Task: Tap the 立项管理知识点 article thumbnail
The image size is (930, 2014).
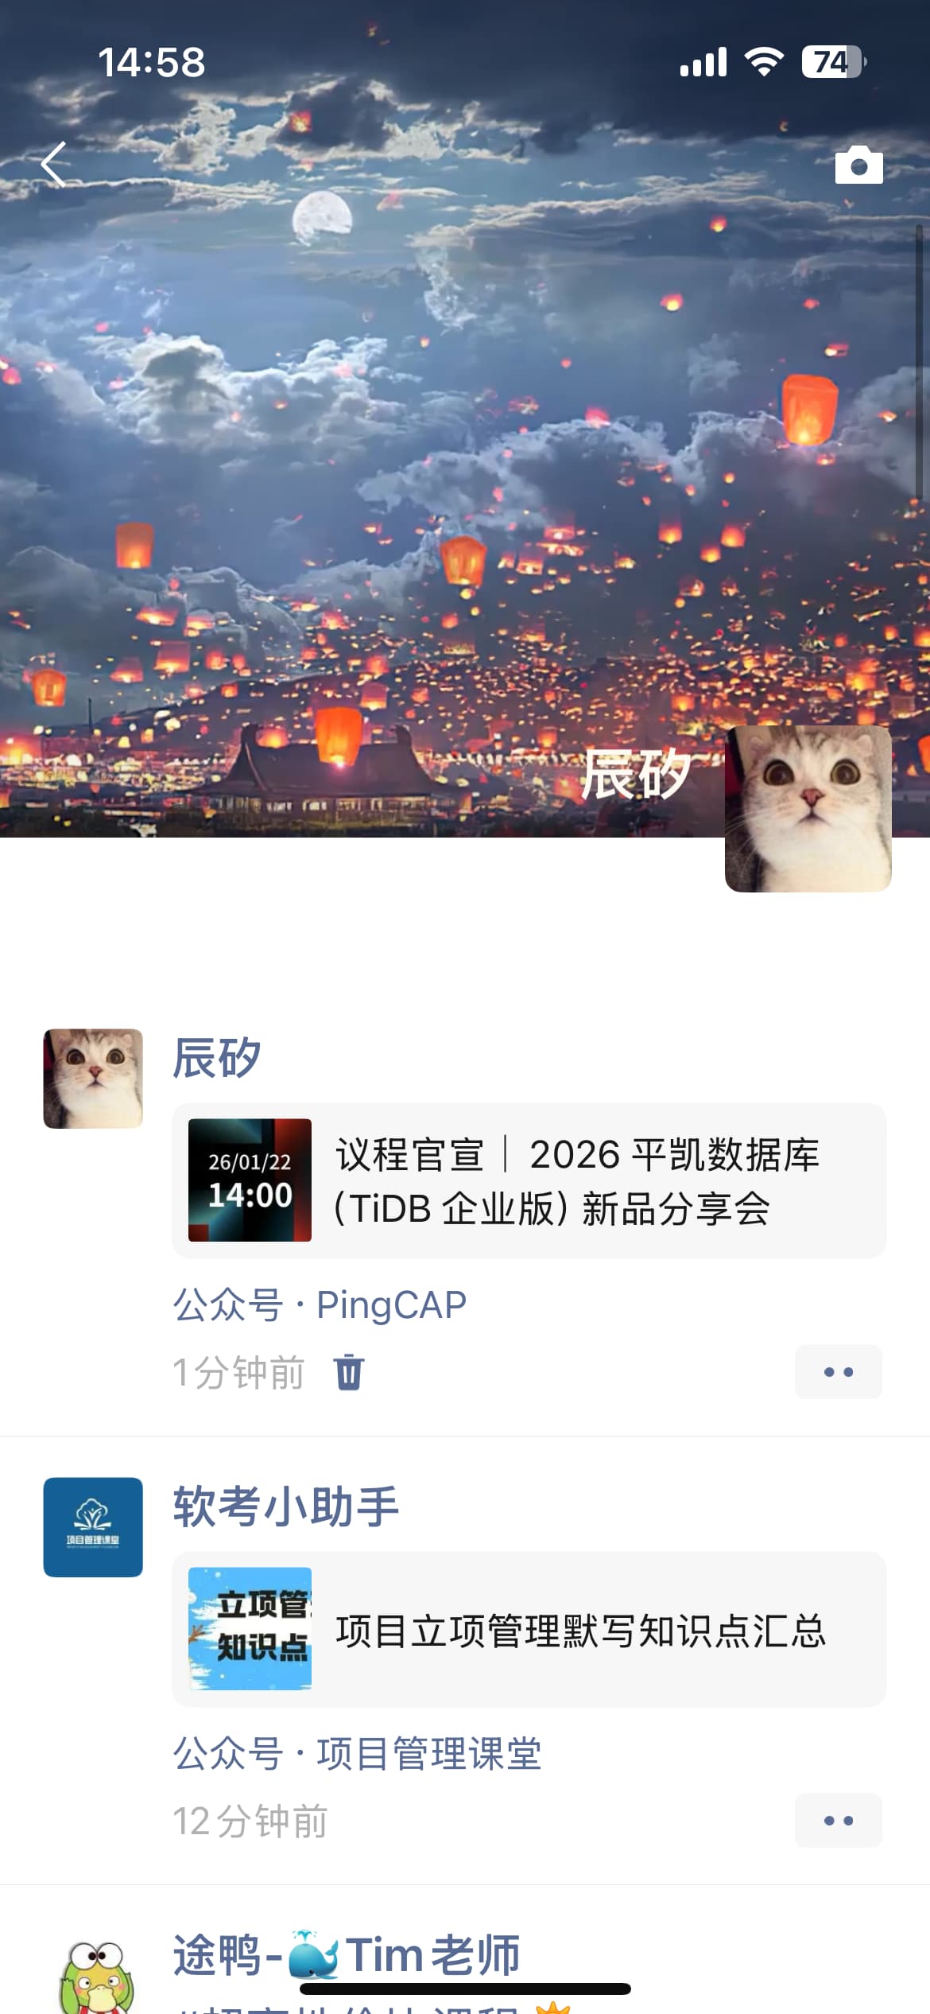Action: (250, 1629)
